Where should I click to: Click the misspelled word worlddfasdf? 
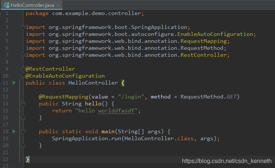tap(116, 111)
